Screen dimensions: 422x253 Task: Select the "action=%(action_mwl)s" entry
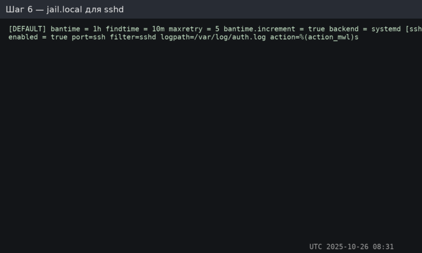click(x=314, y=37)
